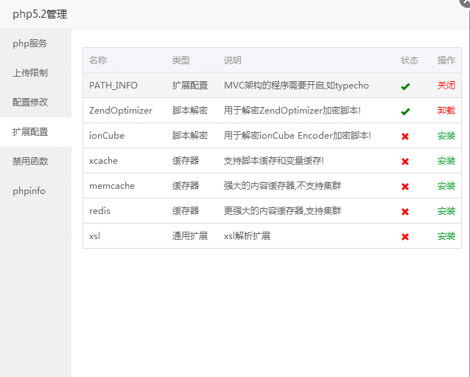Click the xsl解析扩展 description
470x377 pixels.
click(247, 236)
